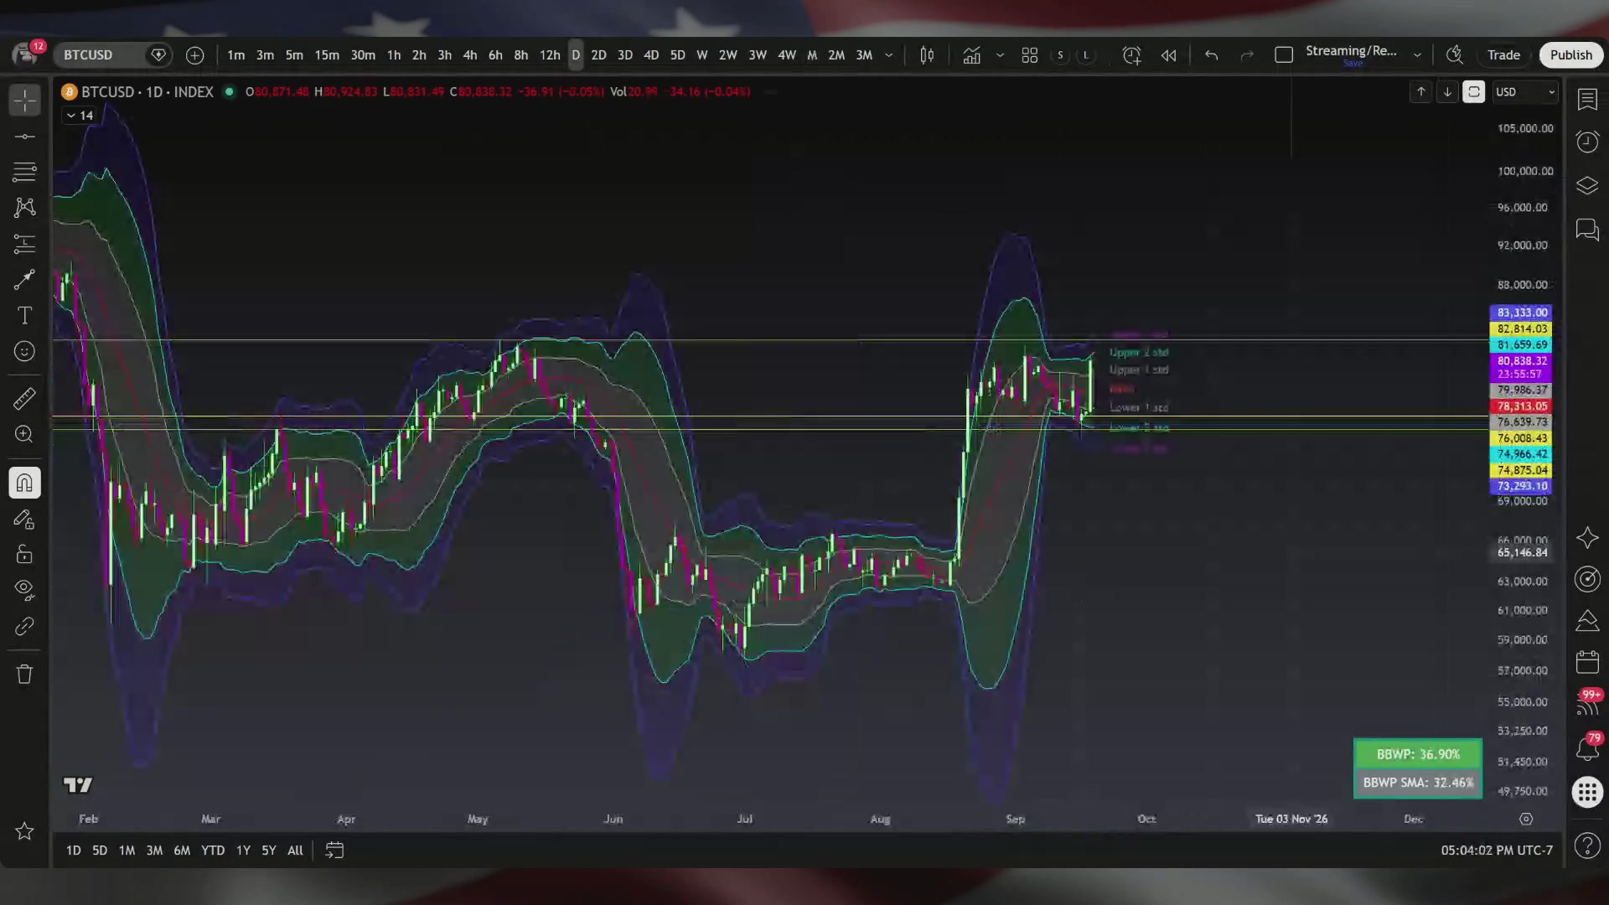
Task: Toggle hide all drawings eye icon
Action: tap(24, 590)
